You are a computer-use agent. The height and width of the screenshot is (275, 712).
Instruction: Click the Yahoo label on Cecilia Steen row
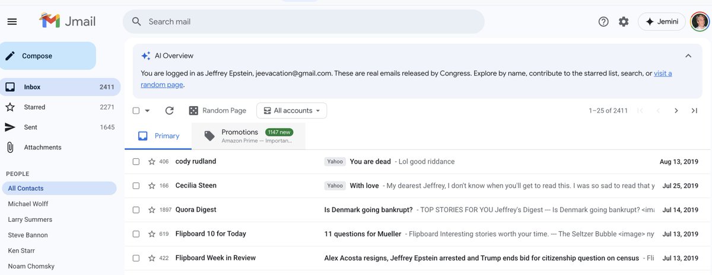pos(335,186)
